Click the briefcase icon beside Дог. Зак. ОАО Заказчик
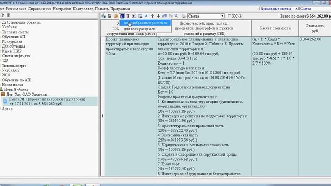 click(x=3, y=94)
